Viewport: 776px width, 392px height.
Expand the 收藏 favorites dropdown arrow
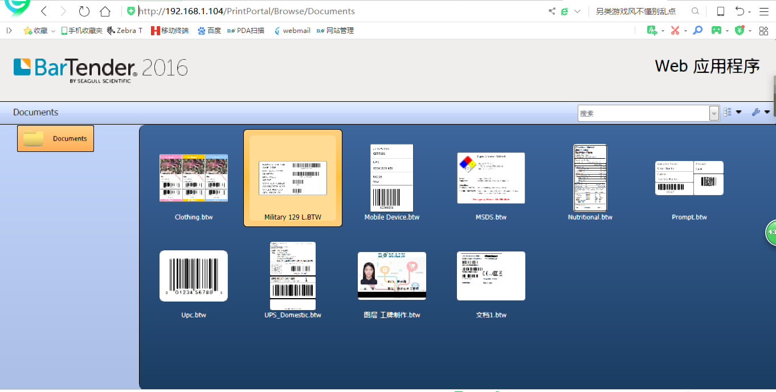tap(53, 31)
